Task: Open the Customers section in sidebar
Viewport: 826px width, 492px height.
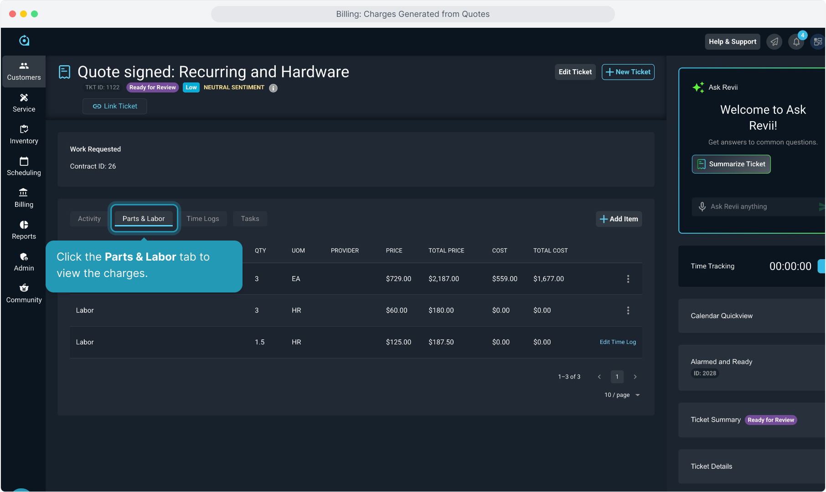Action: (24, 71)
